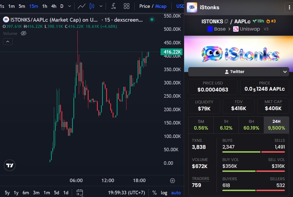Click the 19:59:33 (UTC+7) timezone clock
Image resolution: width=293 pixels, height=197 pixels.
pos(126,193)
